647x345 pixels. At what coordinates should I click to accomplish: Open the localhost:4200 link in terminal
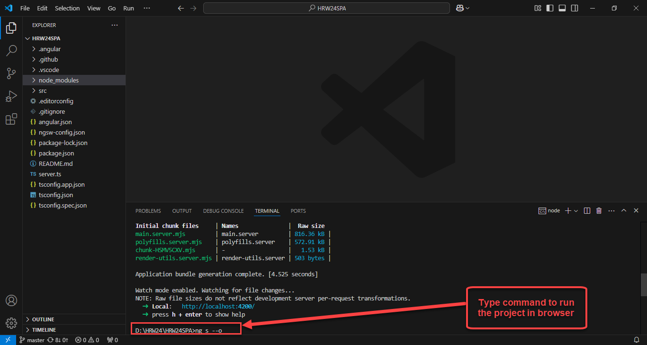coord(218,307)
